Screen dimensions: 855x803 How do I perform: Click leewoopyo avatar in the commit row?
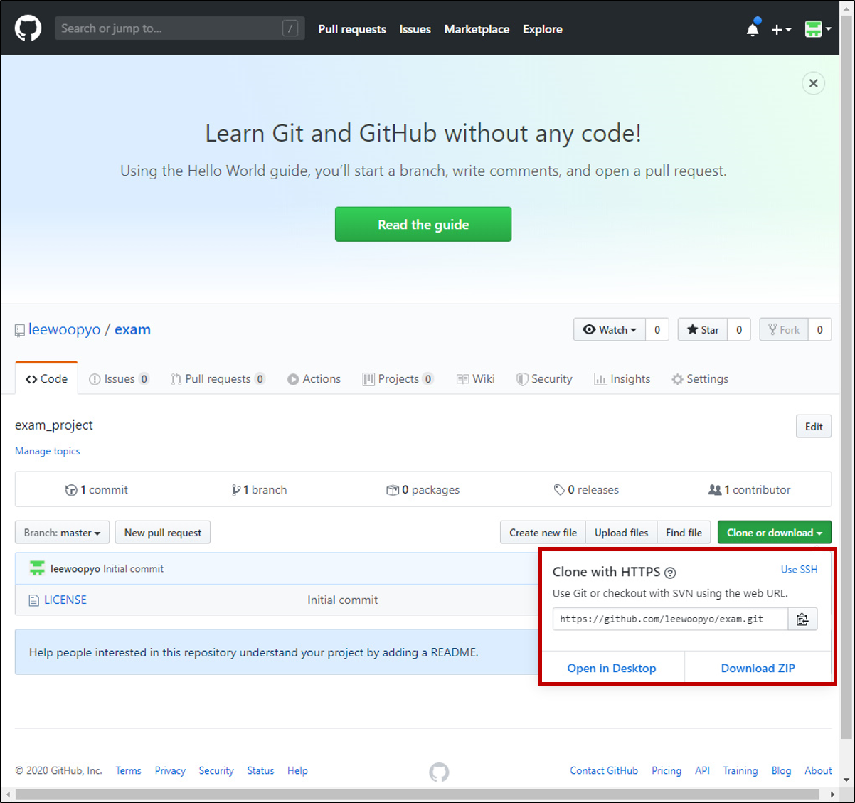pyautogui.click(x=37, y=568)
